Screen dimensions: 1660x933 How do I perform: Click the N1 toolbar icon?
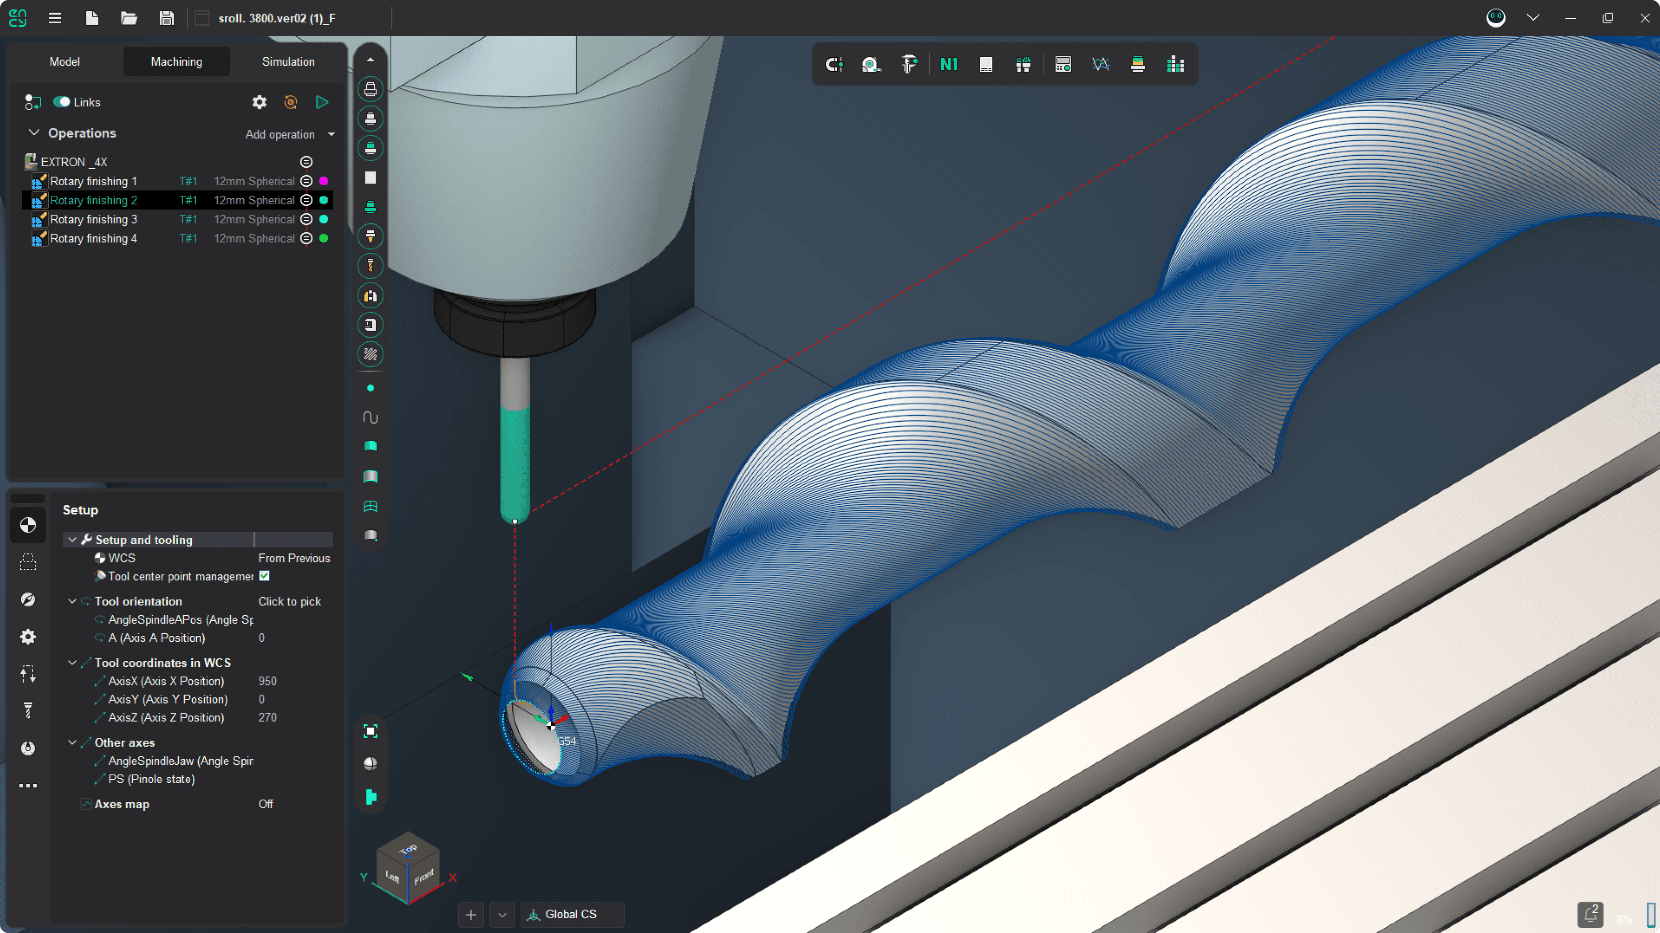click(948, 64)
